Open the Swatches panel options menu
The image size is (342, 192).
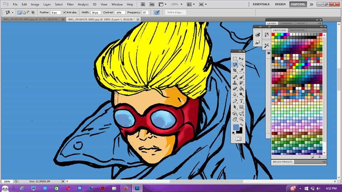(324, 30)
